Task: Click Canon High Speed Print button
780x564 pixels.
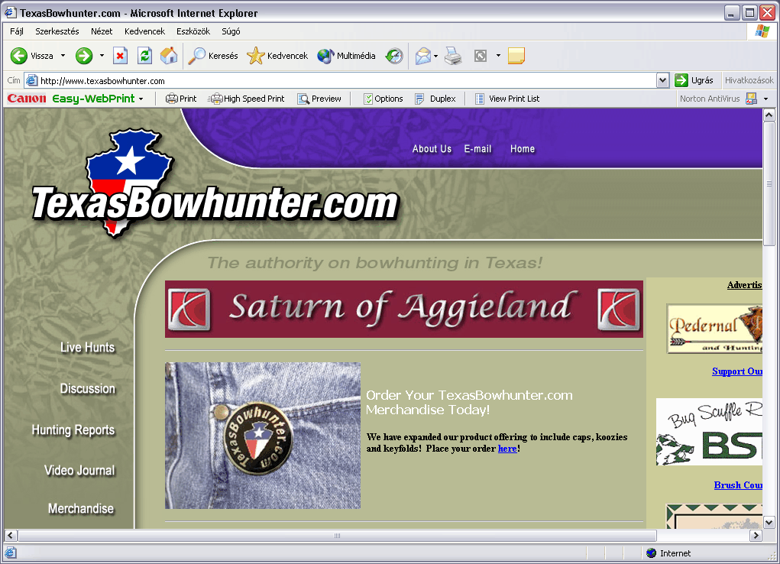Action: pyautogui.click(x=247, y=99)
